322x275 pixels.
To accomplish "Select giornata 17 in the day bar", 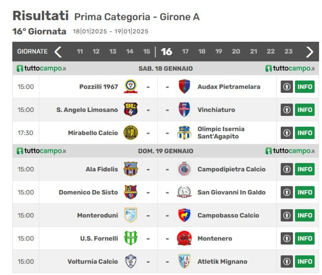I will click(185, 52).
